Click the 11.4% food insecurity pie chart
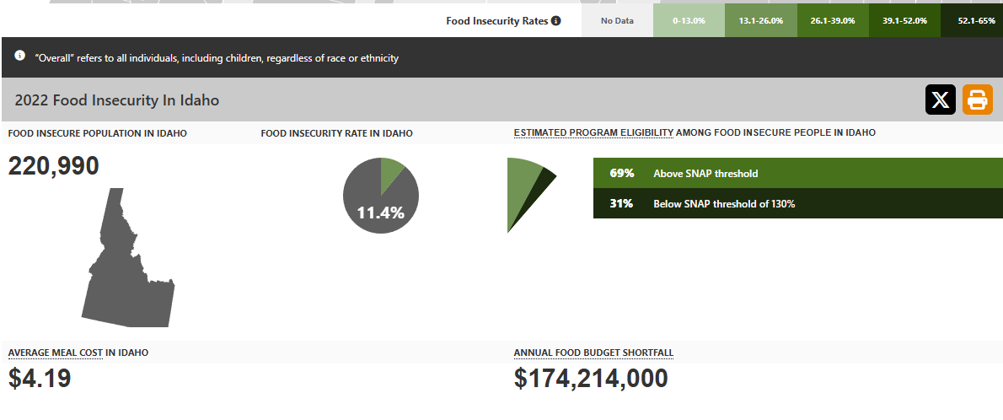1003x420 pixels. [x=381, y=197]
